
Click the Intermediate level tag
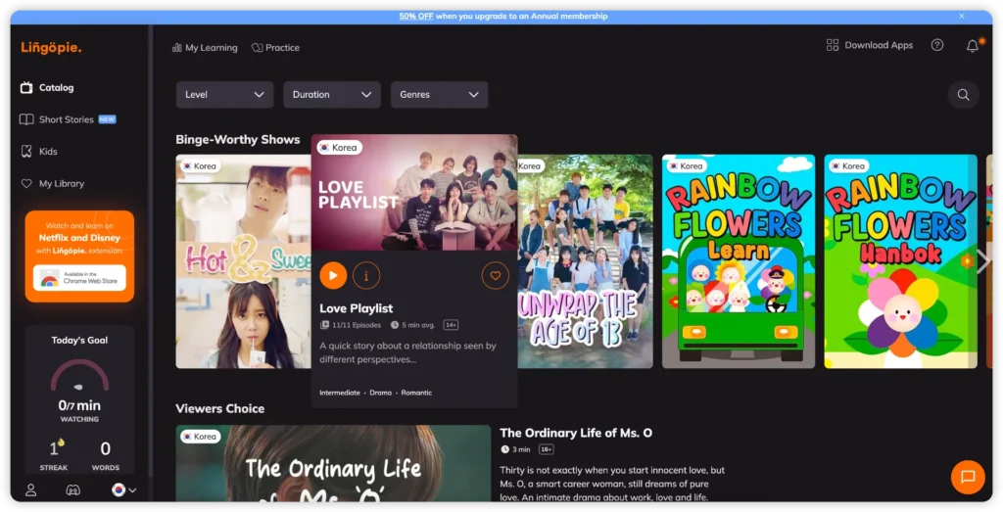click(x=340, y=393)
